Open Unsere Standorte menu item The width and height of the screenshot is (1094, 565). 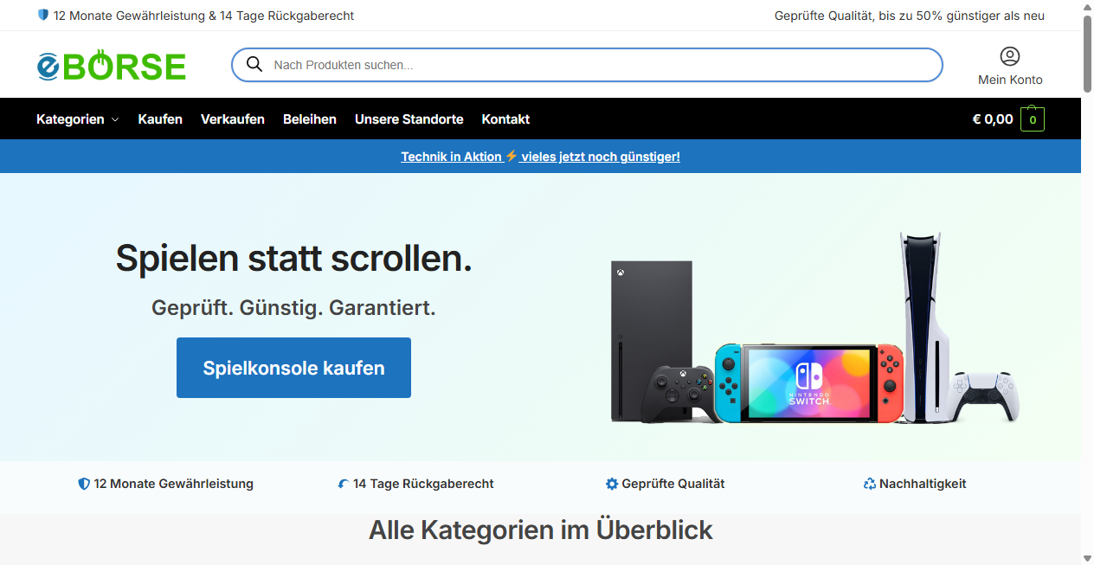tap(409, 119)
